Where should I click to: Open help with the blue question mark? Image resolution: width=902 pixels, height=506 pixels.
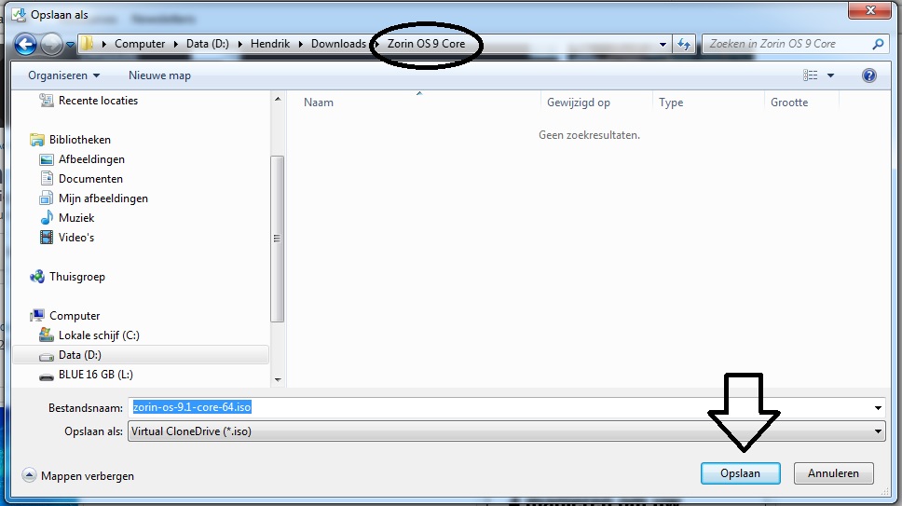869,75
